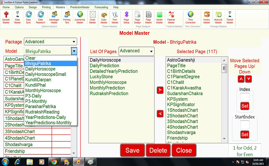269x166 pixels.
Task: Open Festival Master
Action: tap(171, 17)
